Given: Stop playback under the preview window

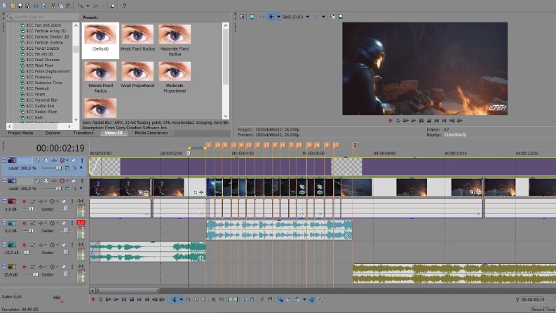Looking at the screenshot, I should (x=429, y=121).
